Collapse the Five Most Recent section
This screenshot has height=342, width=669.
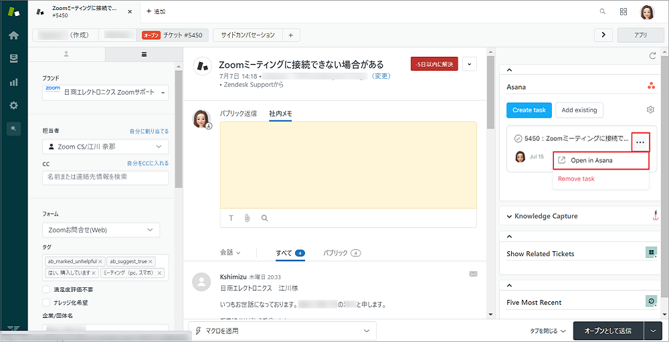tap(509, 285)
